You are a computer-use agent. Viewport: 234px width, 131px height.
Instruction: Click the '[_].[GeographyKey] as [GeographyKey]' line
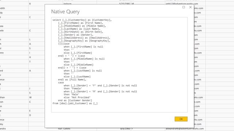point(84,41)
